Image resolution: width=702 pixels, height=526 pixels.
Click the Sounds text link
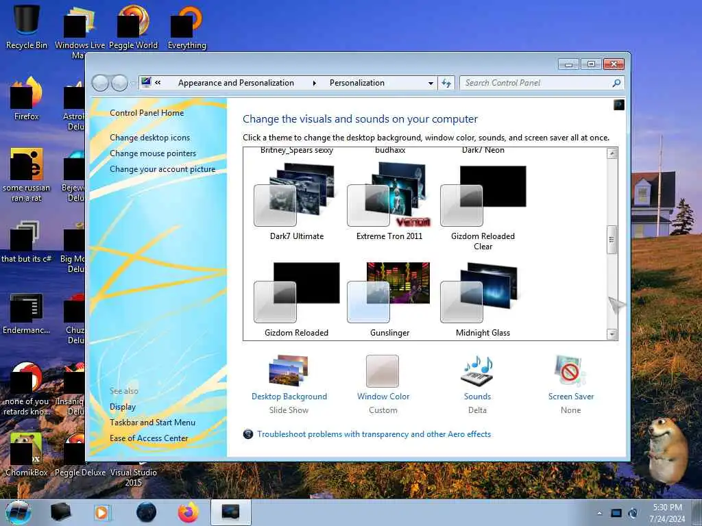coord(477,397)
